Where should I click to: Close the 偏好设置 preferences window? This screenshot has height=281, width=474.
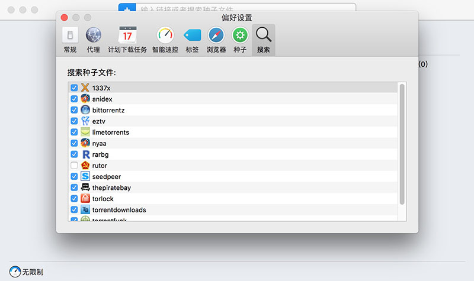point(64,18)
